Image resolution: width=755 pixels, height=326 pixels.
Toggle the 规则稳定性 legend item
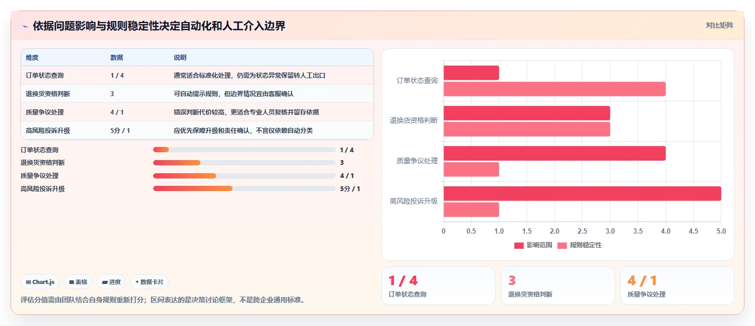[579, 245]
